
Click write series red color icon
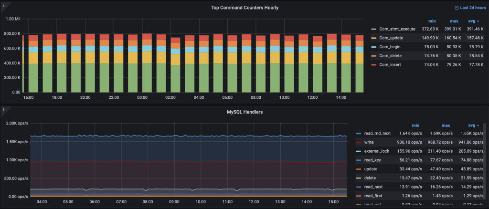click(358, 142)
